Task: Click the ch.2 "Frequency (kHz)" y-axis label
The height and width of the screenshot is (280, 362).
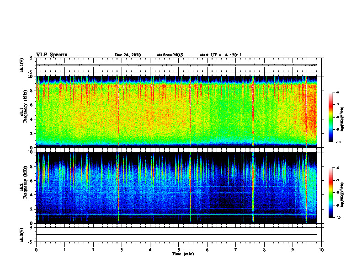Action: point(25,182)
